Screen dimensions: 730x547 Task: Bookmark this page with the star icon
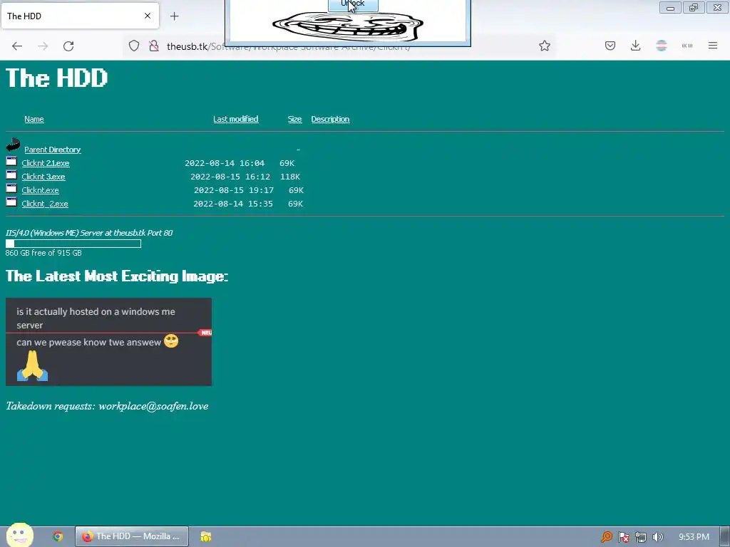tap(544, 46)
